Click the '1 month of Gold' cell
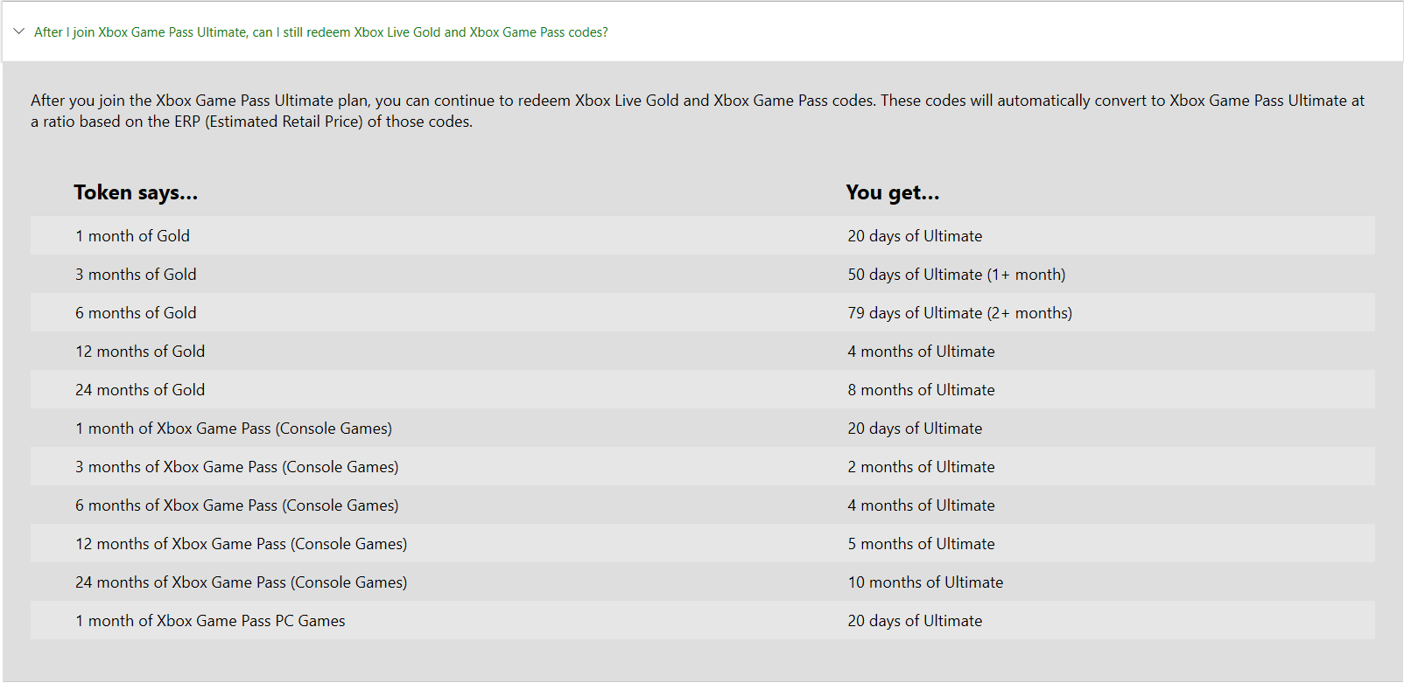Image resolution: width=1404 pixels, height=683 pixels. click(x=132, y=236)
